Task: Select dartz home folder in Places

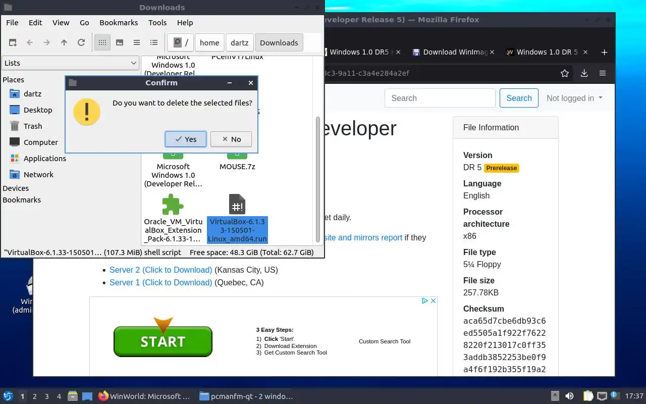Action: (x=32, y=94)
